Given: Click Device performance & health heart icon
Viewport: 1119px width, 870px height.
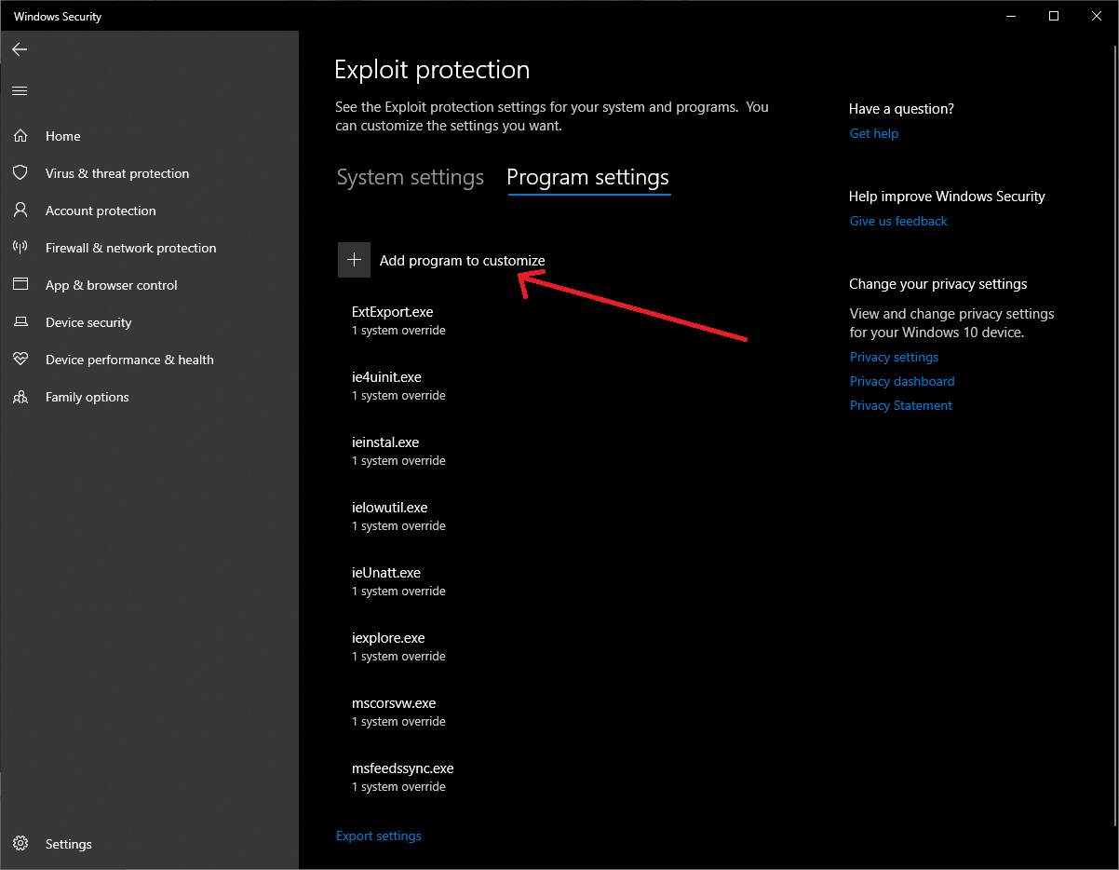Looking at the screenshot, I should (20, 360).
